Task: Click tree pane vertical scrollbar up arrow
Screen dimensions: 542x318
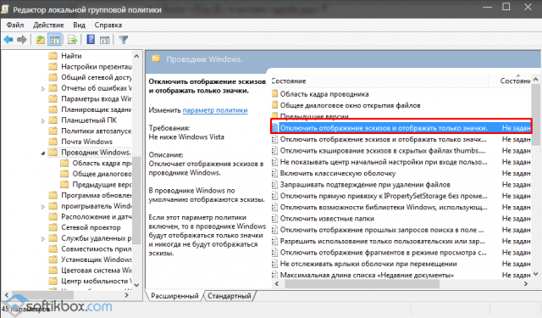Action: point(136,56)
